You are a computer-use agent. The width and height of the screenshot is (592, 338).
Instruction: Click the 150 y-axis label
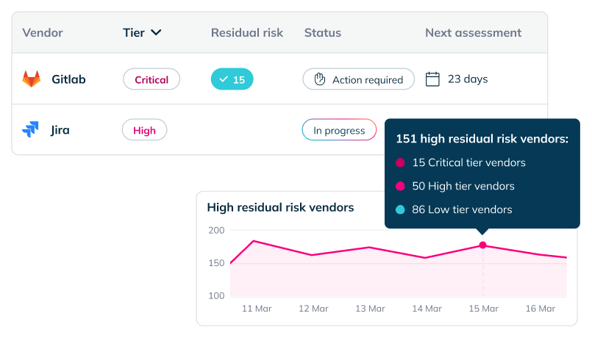click(216, 263)
